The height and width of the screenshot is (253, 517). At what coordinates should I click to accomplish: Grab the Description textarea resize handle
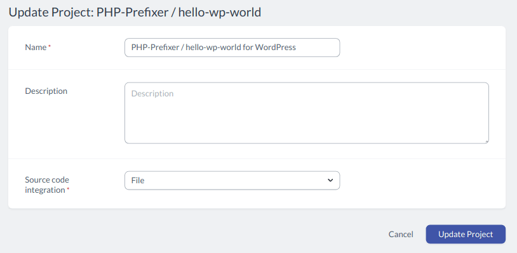487,141
